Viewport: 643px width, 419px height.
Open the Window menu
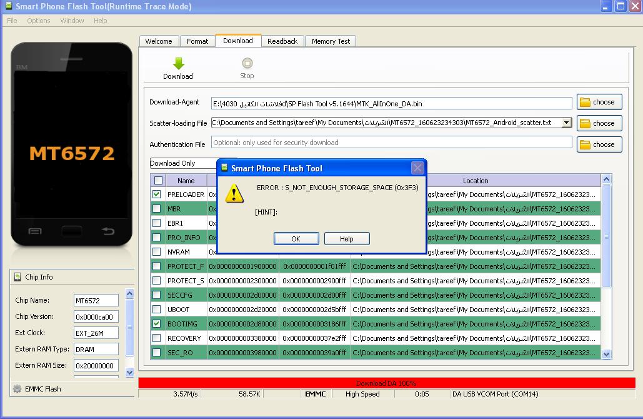pos(72,21)
